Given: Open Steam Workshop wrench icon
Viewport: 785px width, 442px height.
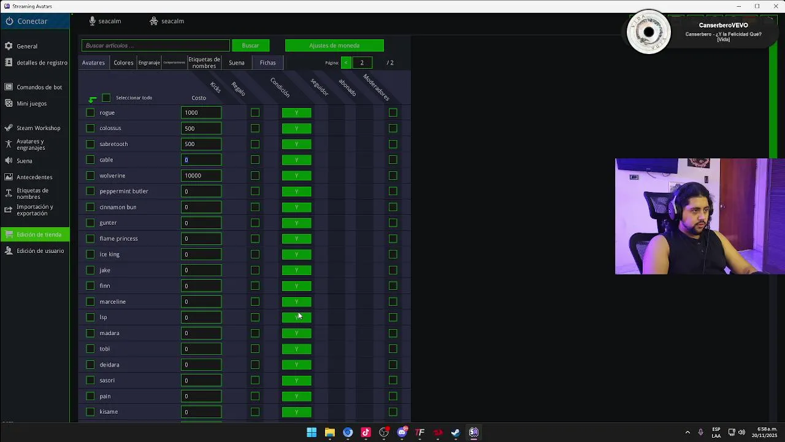Looking at the screenshot, I should click(x=9, y=128).
